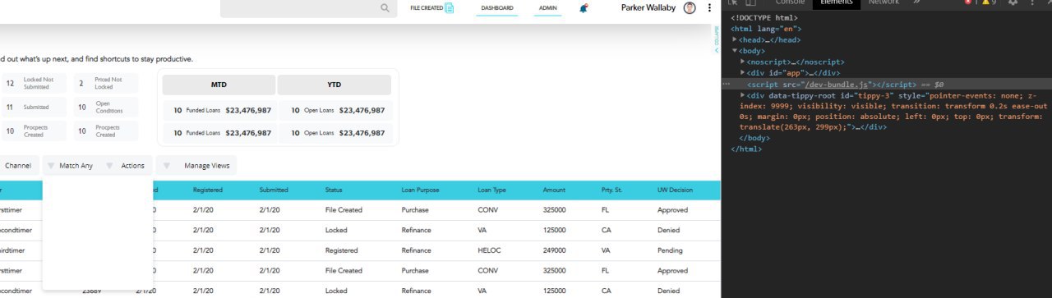This screenshot has width=1052, height=298.
Task: Collapse the body node in Elements
Action: click(x=736, y=51)
